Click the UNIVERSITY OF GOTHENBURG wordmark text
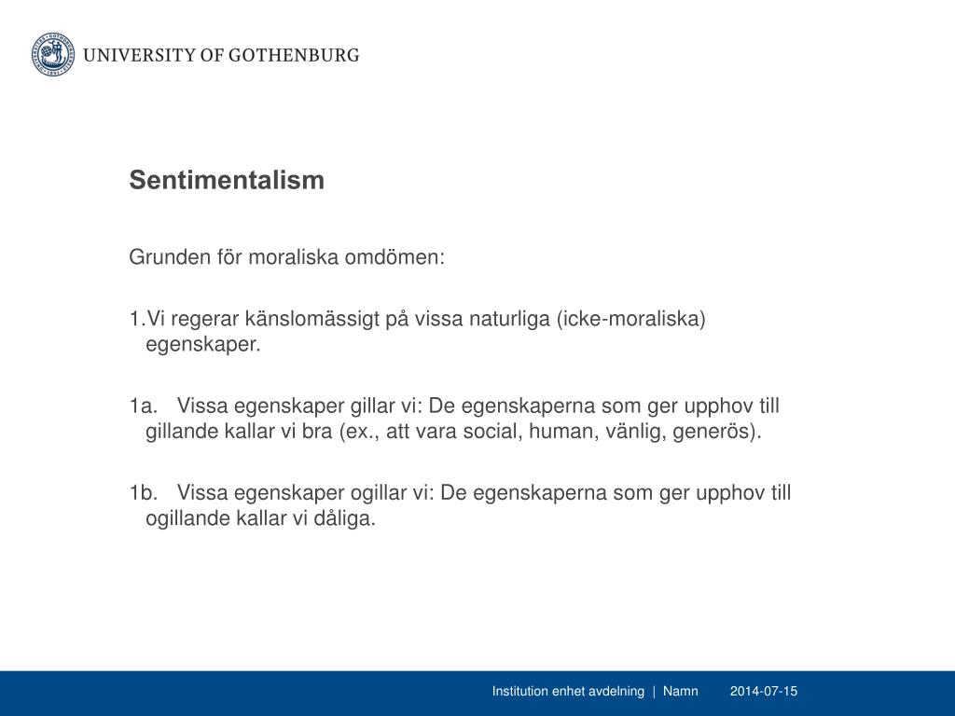This screenshot has width=955, height=716. [221, 55]
